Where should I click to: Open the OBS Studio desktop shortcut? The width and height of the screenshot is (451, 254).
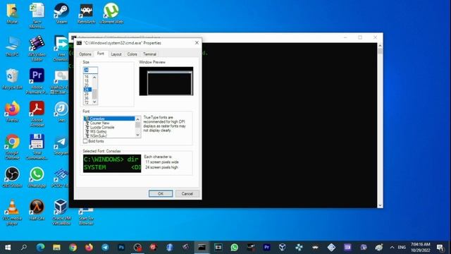(12, 177)
